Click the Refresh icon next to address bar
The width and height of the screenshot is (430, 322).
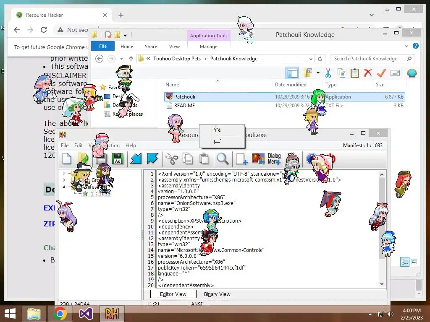[x=320, y=59]
